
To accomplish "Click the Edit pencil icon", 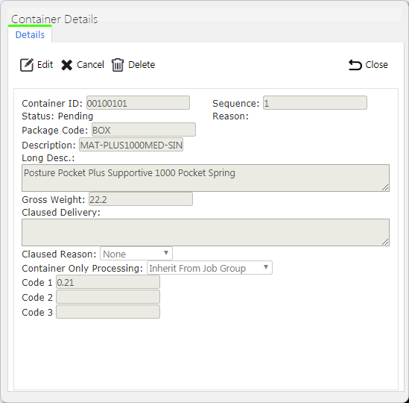I will (x=27, y=65).
